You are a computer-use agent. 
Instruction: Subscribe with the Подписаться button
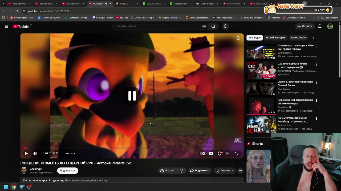(x=68, y=171)
